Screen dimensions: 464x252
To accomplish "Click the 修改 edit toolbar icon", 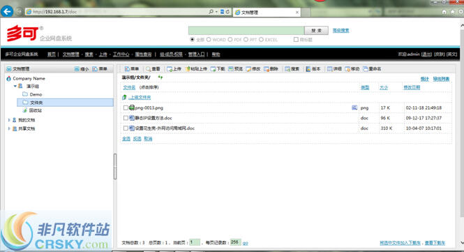I will click(248, 69).
